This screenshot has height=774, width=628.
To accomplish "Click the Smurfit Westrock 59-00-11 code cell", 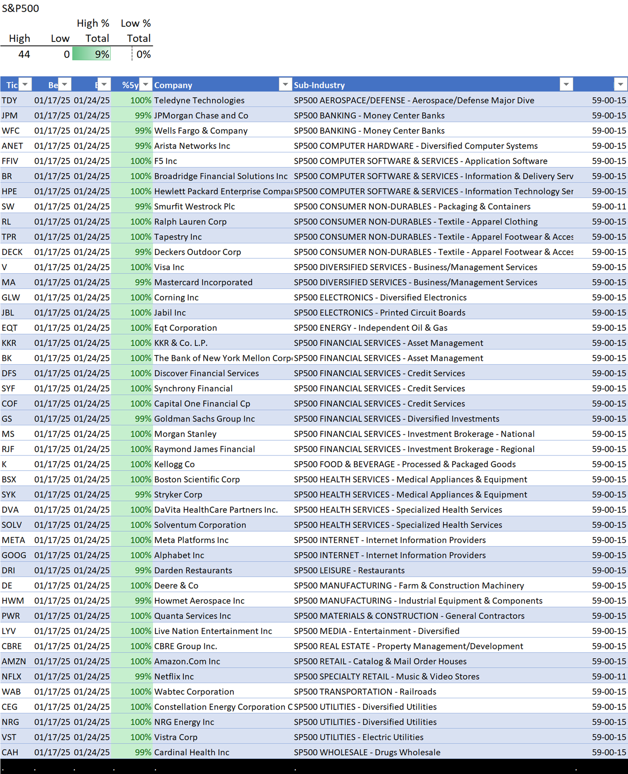I will pyautogui.click(x=609, y=207).
